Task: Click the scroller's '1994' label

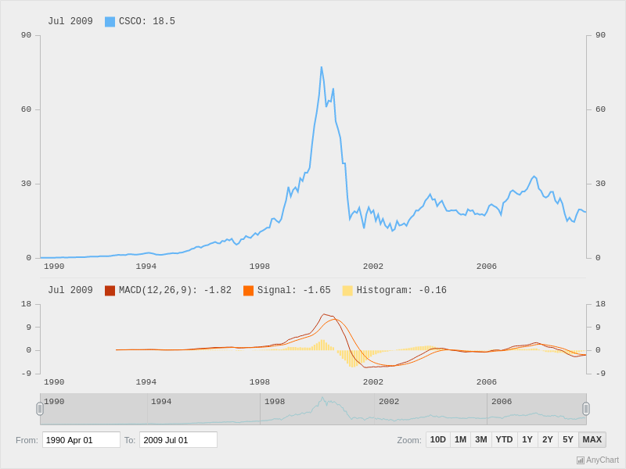Action: click(x=161, y=401)
